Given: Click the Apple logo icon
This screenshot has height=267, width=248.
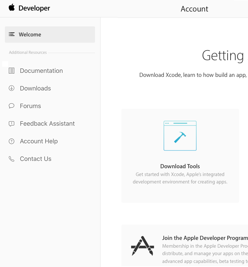Looking at the screenshot, I should point(12,8).
